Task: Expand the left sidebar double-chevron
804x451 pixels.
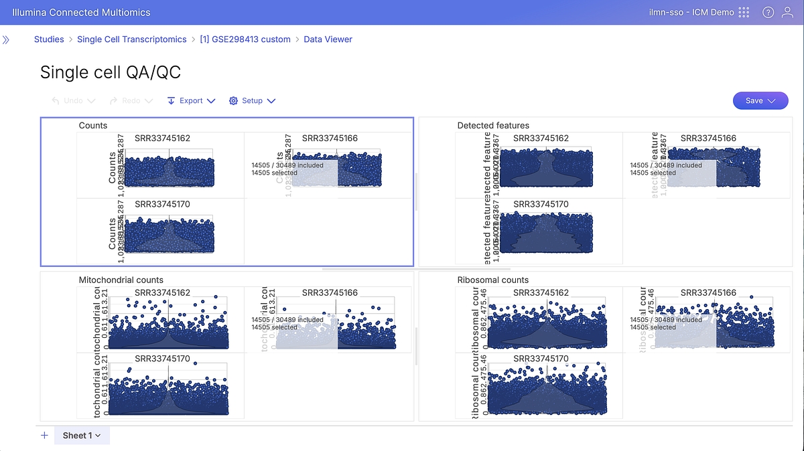Action: 6,39
